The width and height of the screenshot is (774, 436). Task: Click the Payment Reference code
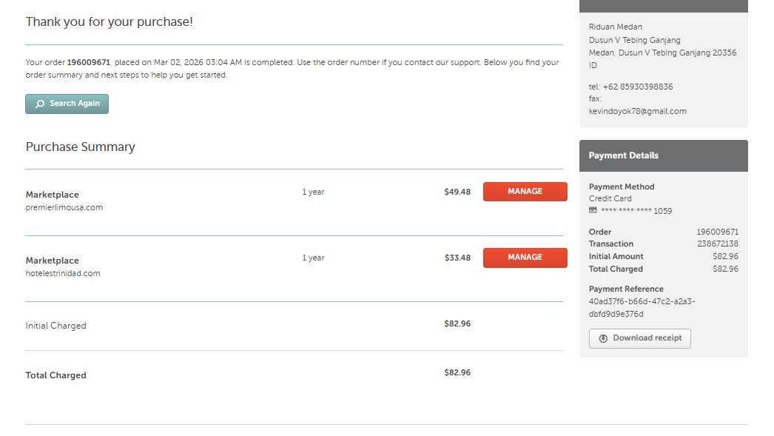642,307
